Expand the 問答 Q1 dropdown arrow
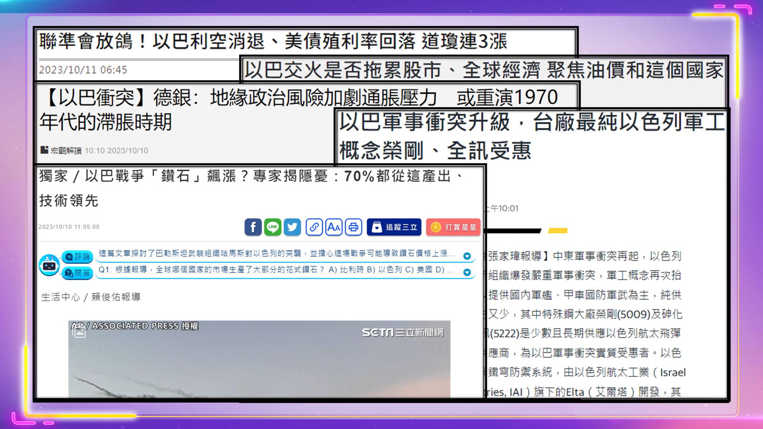This screenshot has height=429, width=763. pyautogui.click(x=467, y=272)
